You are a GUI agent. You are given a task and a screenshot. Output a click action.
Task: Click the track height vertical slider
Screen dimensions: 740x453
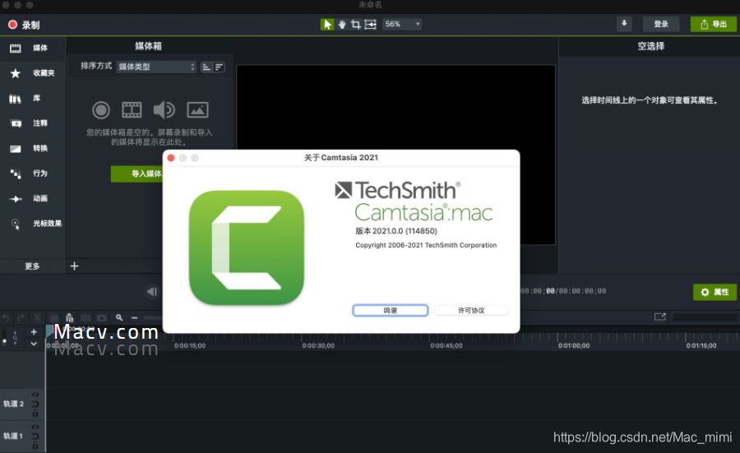(5, 336)
